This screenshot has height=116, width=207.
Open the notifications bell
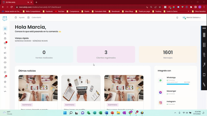tap(177, 18)
